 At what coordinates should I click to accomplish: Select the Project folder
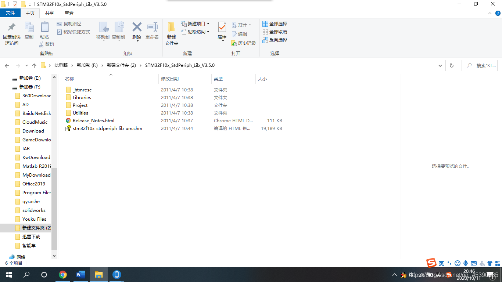[x=80, y=105]
